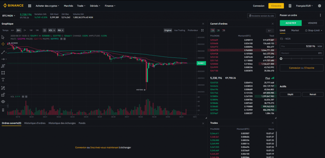Click the Dépôt button
The image size is (325, 158).
pos(290,95)
